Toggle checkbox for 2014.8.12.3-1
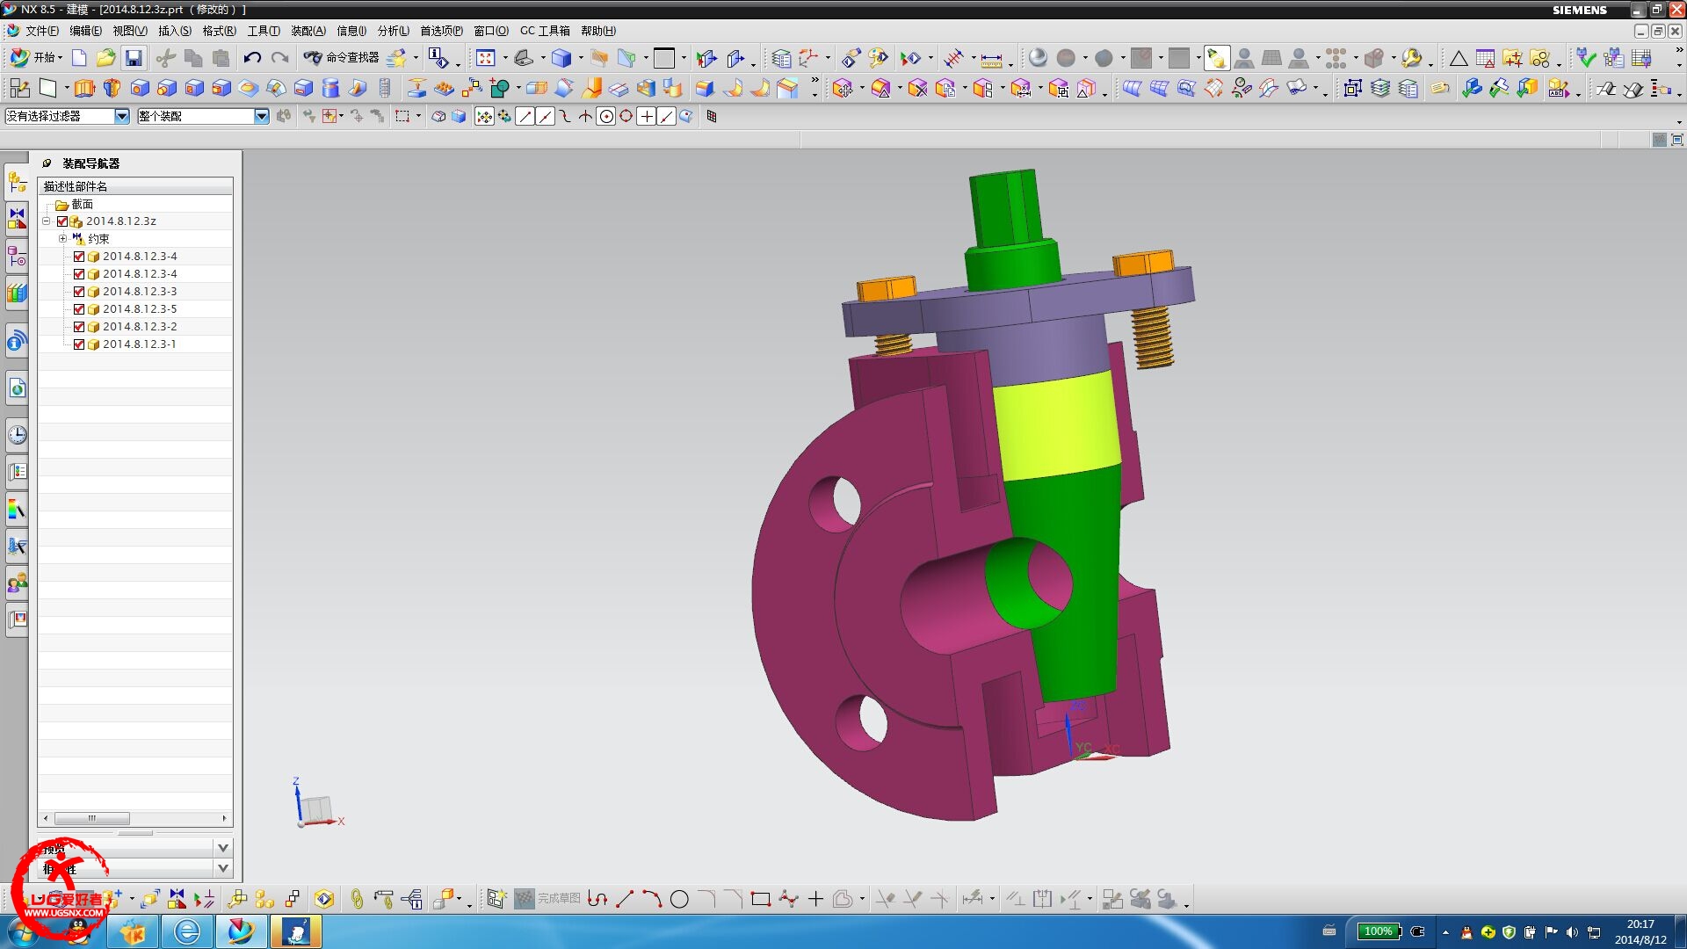Screen dimensions: 1687x949 79,344
